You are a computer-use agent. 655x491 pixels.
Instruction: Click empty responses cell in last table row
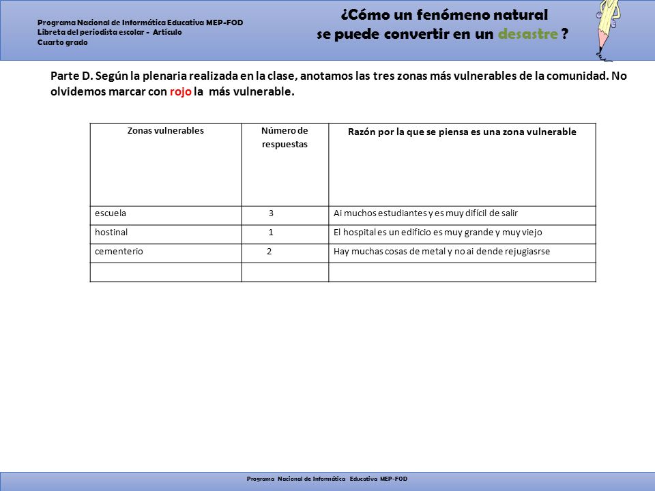coord(285,272)
